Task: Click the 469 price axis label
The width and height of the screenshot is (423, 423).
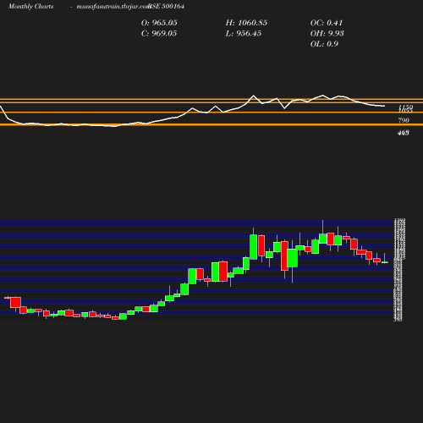Action: 404,133
